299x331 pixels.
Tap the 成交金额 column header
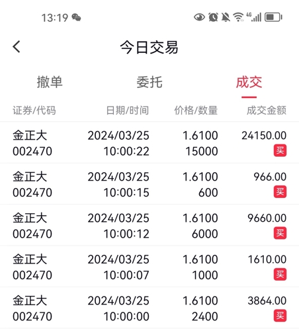coord(267,111)
